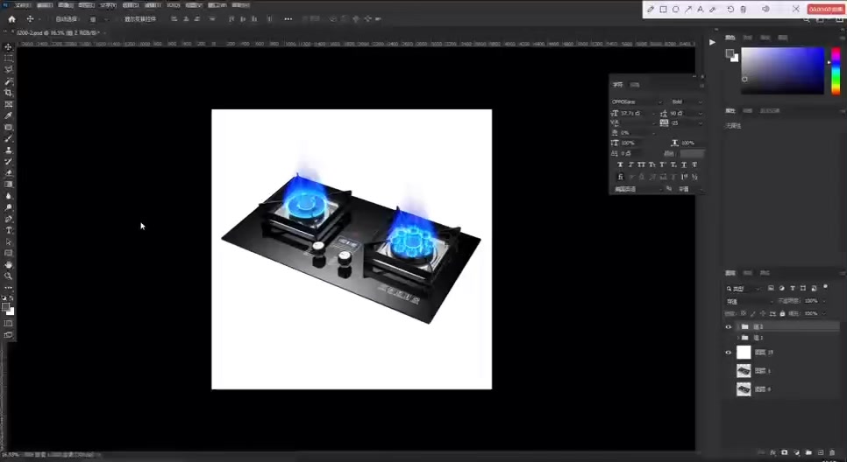Toggle the 显示变换控件 checkbox

[120, 19]
